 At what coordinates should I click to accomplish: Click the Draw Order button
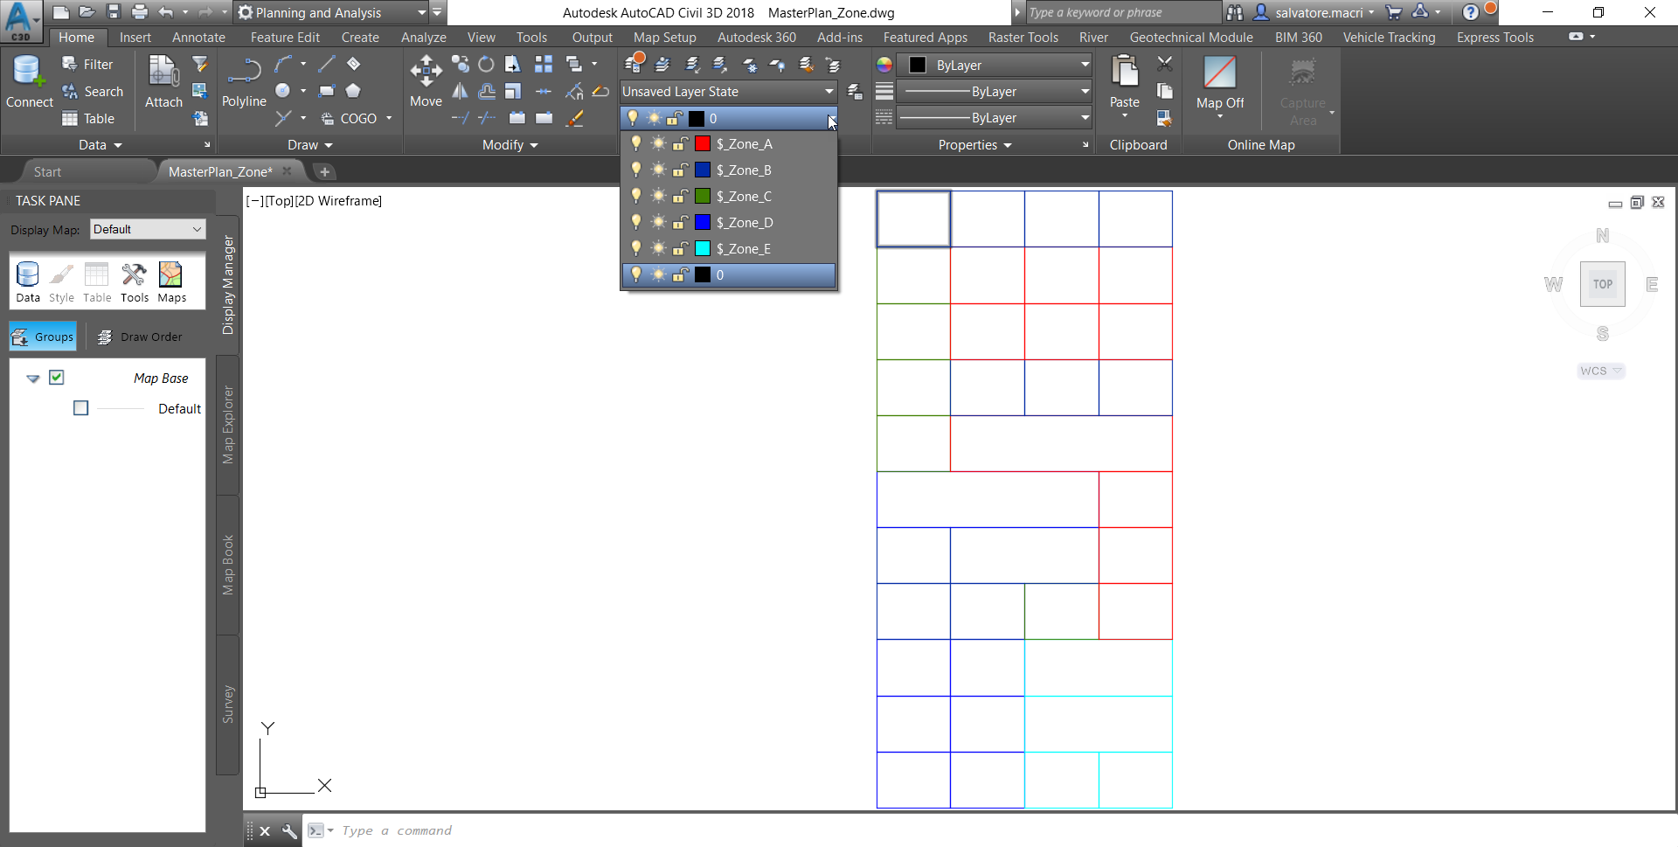(x=141, y=337)
